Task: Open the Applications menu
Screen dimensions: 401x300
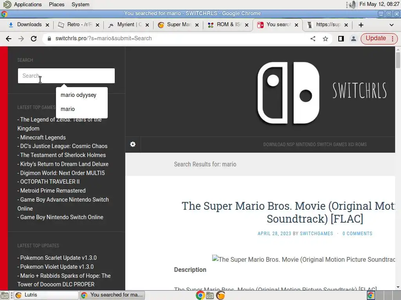Action: point(28,4)
